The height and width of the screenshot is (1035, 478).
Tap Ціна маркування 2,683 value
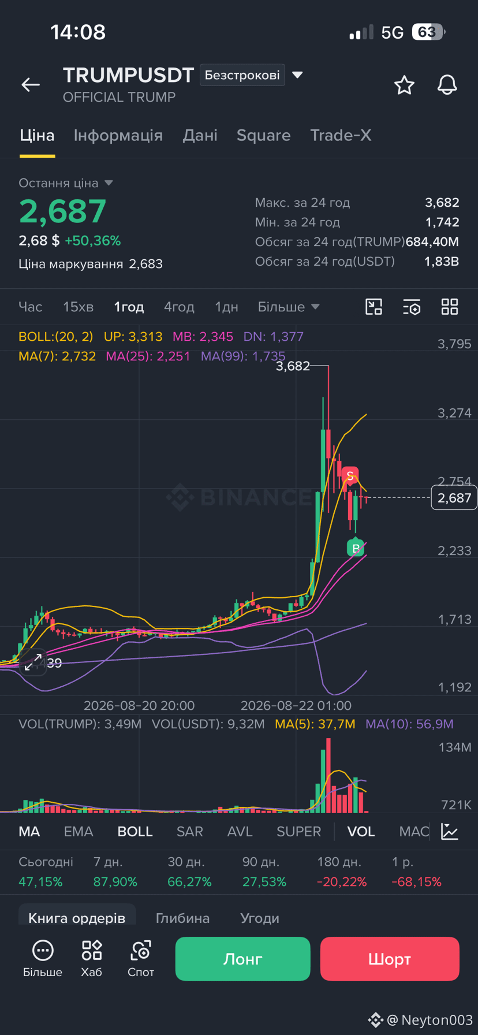(145, 264)
